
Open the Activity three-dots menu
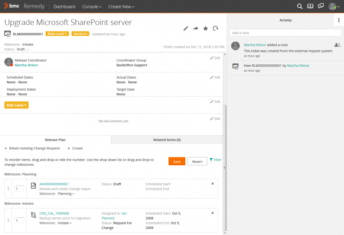tap(339, 20)
